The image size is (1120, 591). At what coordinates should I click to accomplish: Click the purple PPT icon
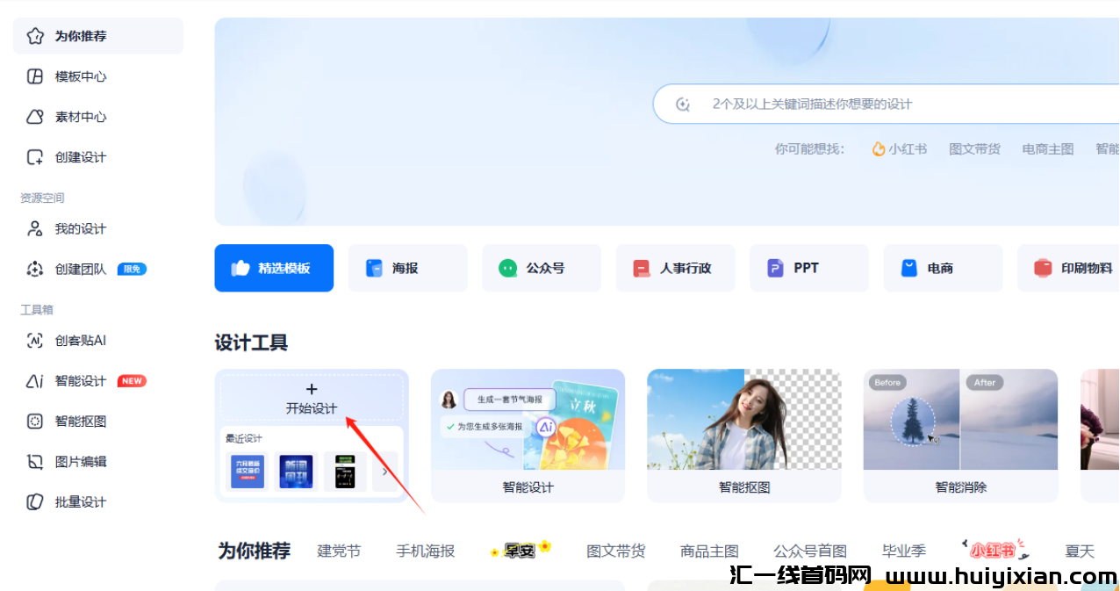[775, 268]
